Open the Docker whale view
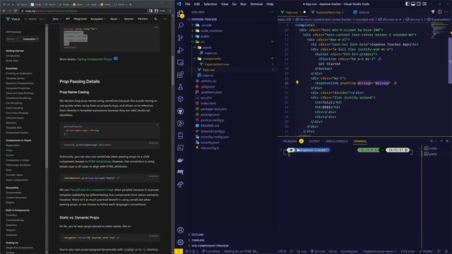452x254 pixels. (181, 160)
